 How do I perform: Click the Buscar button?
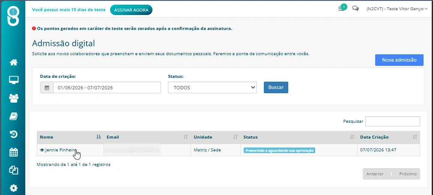pos(276,87)
